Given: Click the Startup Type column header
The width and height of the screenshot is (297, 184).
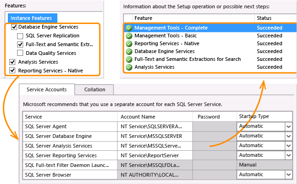Looking at the screenshot, I should coord(265,116).
